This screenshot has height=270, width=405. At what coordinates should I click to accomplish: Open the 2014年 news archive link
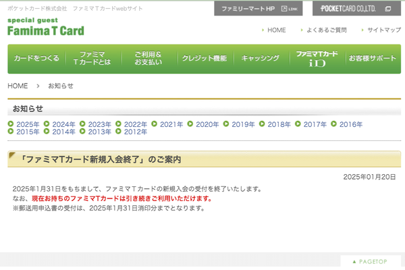click(x=64, y=132)
